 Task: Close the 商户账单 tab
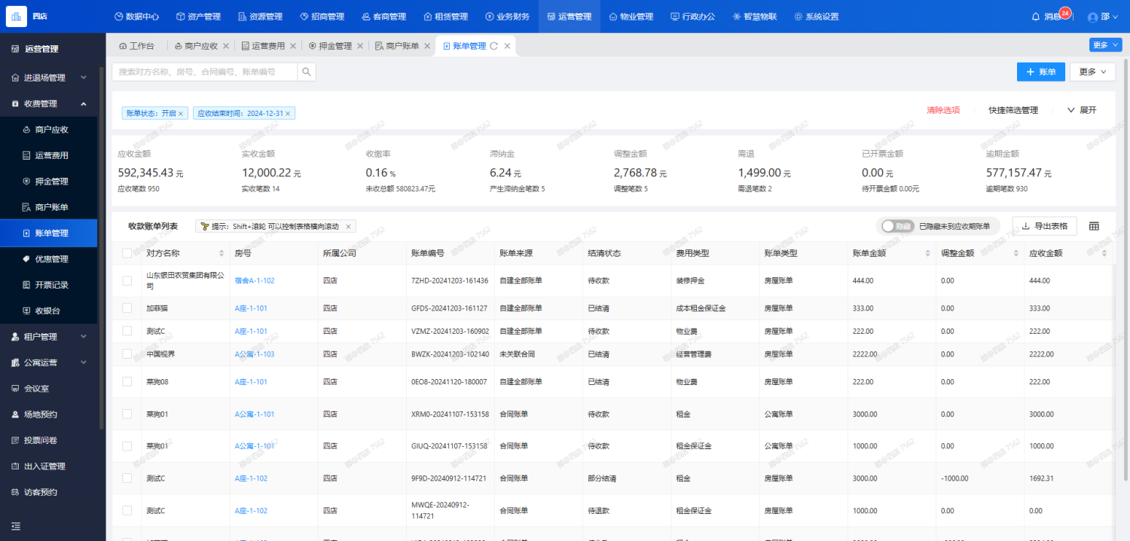tap(427, 46)
